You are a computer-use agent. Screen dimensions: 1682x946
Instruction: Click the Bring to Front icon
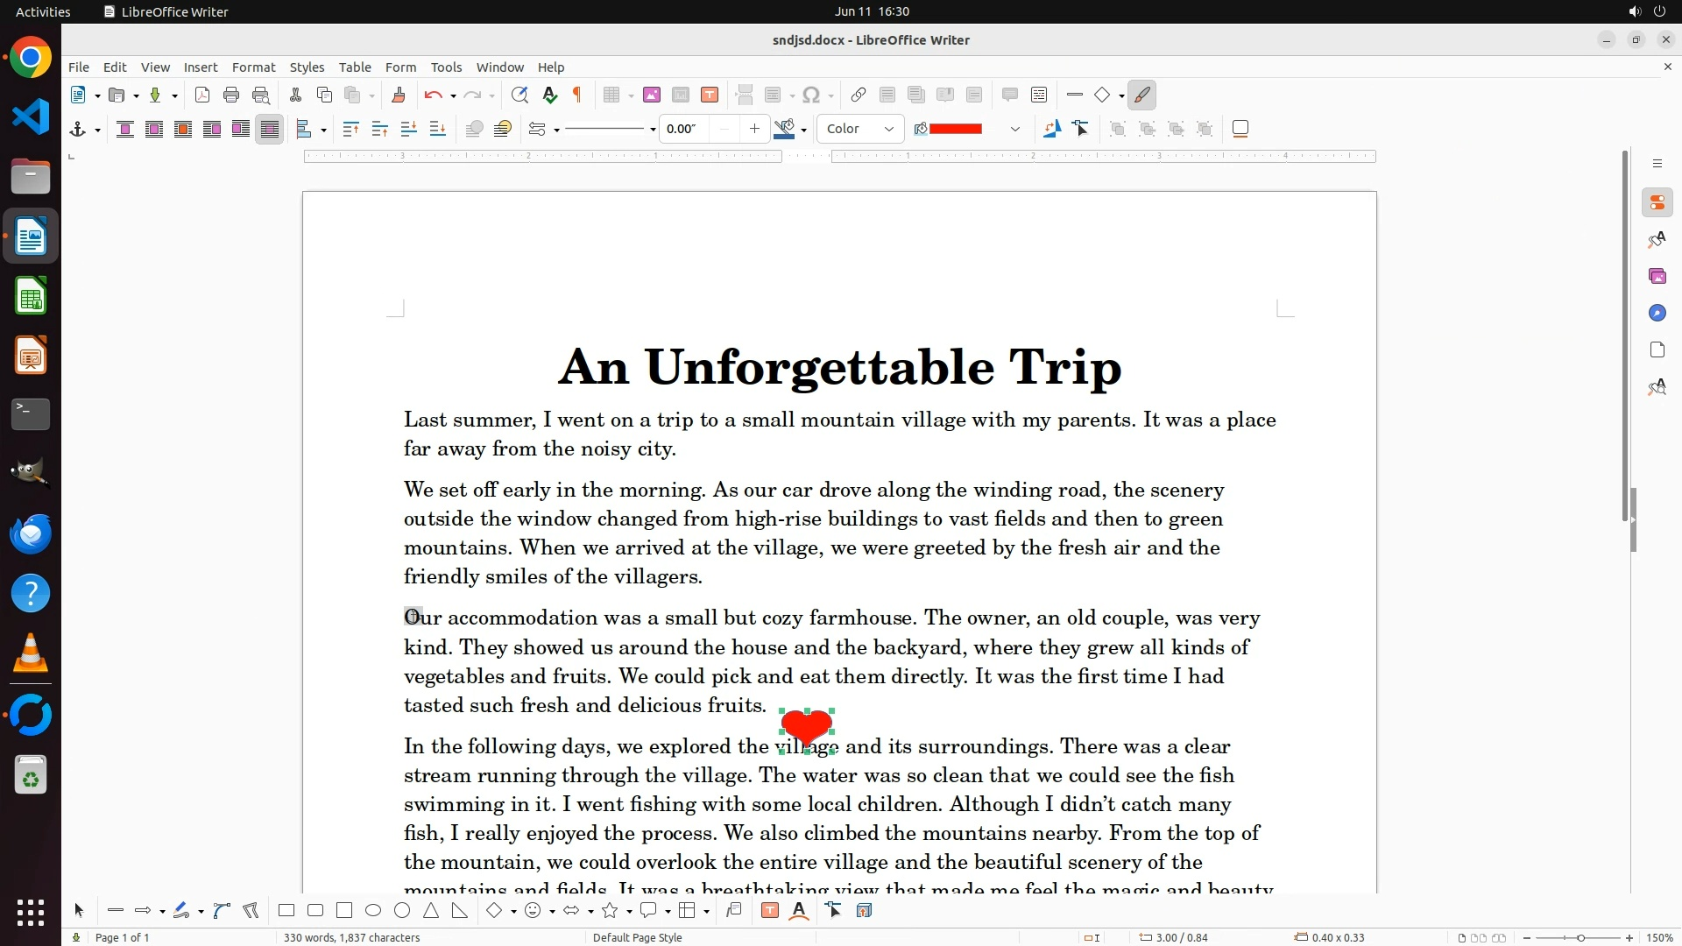(350, 130)
